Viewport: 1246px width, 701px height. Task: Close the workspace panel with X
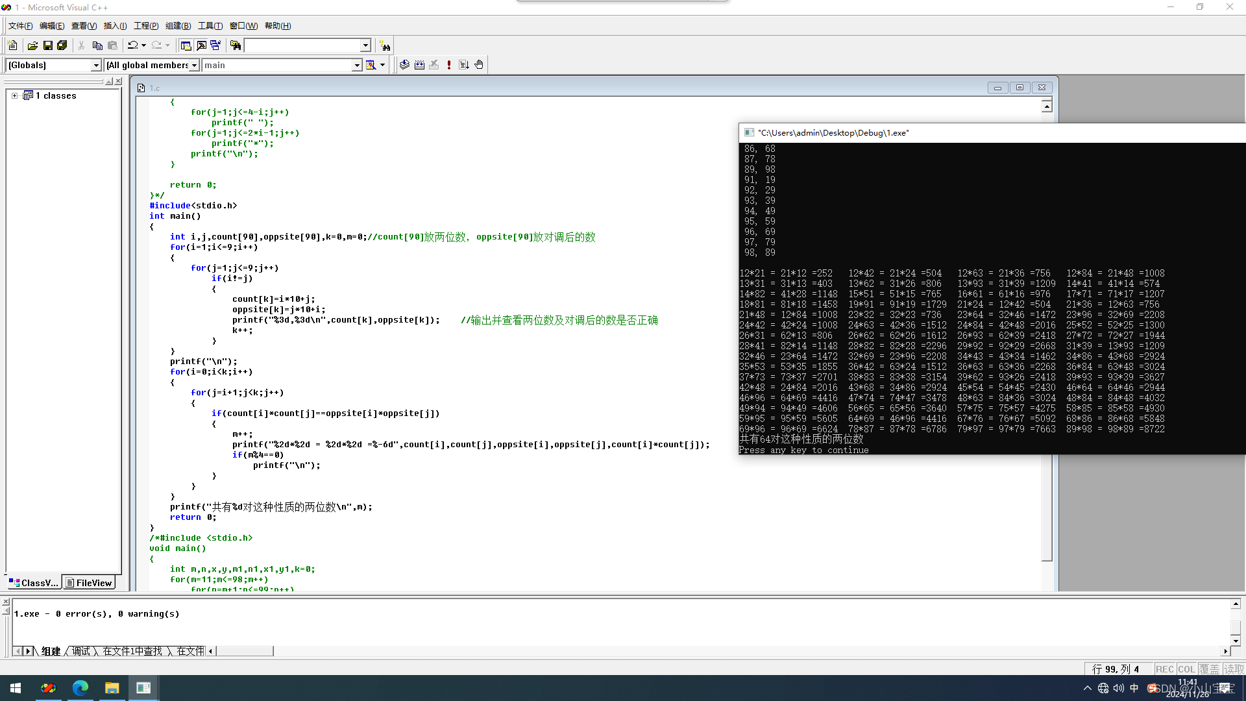click(118, 81)
